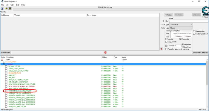The width and height of the screenshot is (209, 111).
Task: Open the Scan Type dropdown
Action: coord(181,25)
